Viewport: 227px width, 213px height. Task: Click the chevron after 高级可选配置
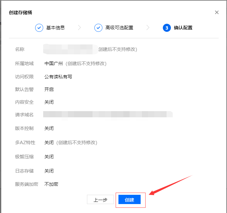click(148, 28)
